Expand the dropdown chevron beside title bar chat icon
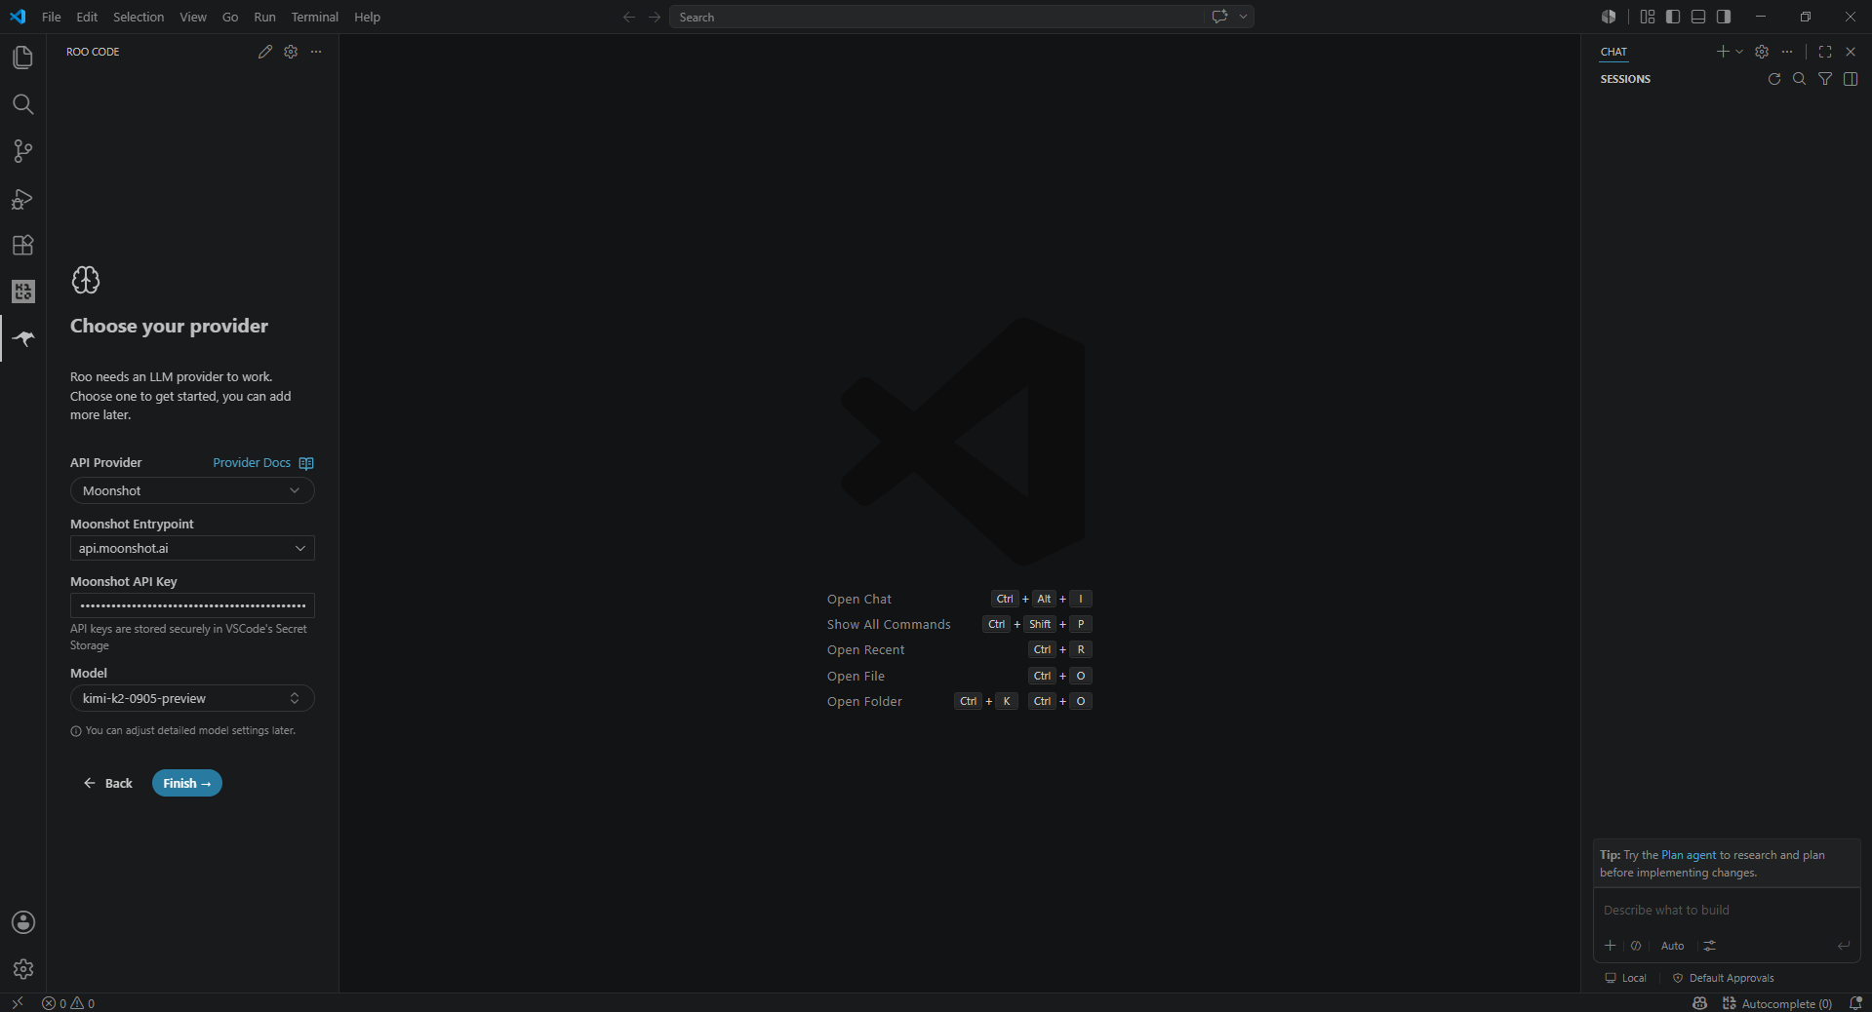This screenshot has width=1872, height=1012. 1243,17
